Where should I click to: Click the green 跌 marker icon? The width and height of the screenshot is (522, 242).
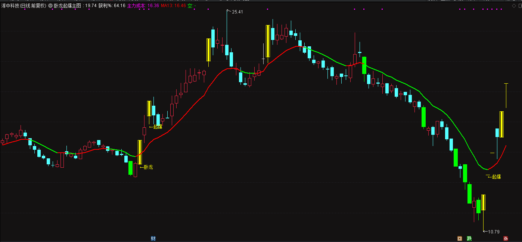click(469, 238)
